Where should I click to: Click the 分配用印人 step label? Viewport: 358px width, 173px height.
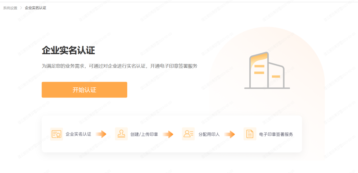(x=209, y=134)
